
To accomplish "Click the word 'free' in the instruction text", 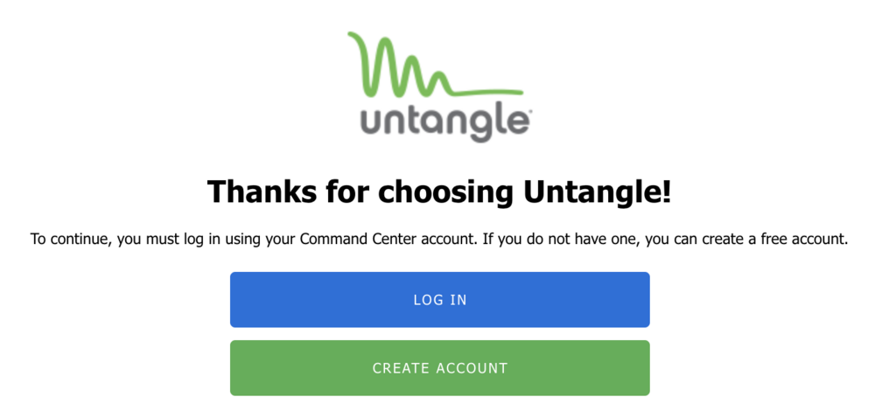I will click(773, 239).
